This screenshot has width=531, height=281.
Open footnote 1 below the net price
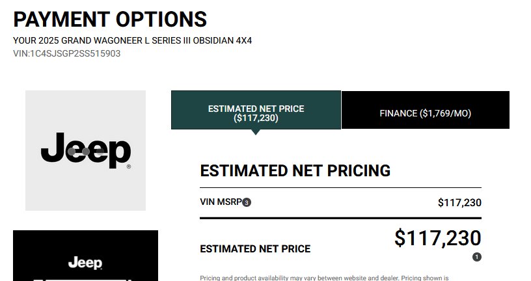(477, 257)
